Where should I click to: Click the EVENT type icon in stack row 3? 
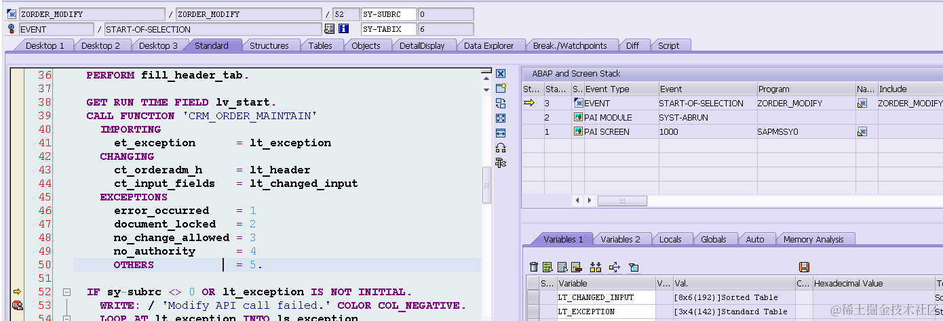pos(578,103)
